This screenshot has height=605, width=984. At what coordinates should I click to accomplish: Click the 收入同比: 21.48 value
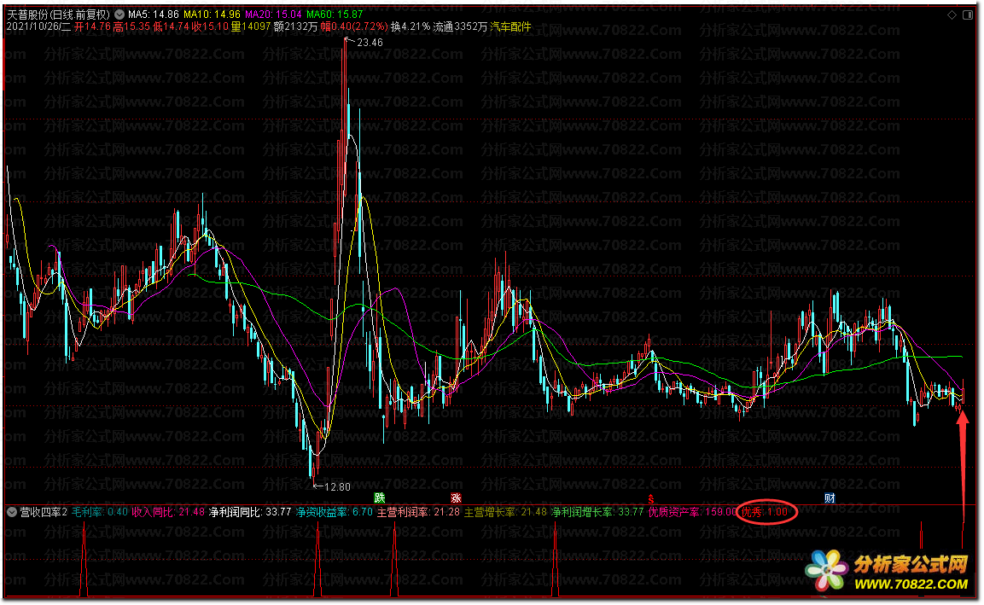168,512
